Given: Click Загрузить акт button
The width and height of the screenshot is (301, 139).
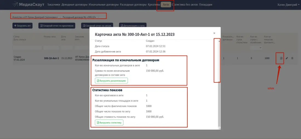Looking at the screenshot, I should tap(22, 26).
